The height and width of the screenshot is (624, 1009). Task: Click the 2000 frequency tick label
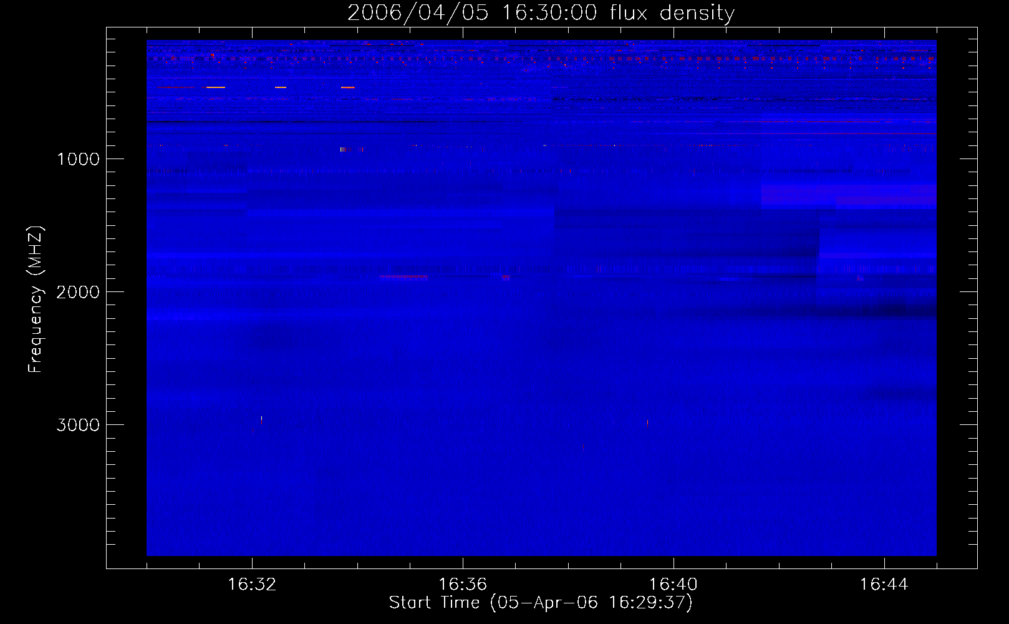[x=78, y=292]
